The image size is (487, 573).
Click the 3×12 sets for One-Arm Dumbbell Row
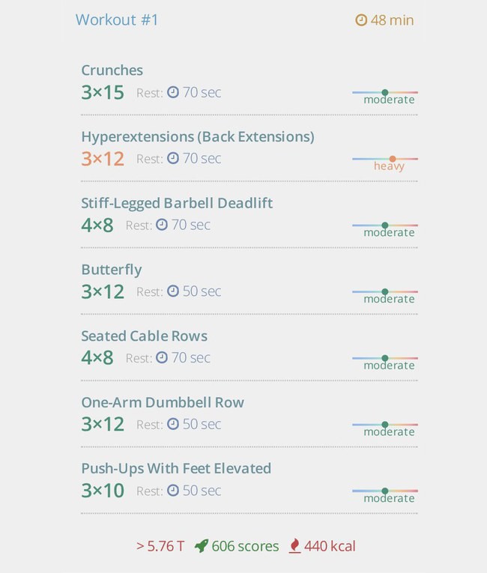(103, 424)
